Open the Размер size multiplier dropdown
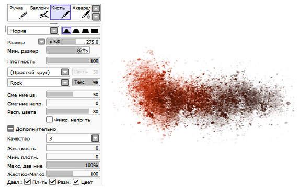 coord(41,42)
